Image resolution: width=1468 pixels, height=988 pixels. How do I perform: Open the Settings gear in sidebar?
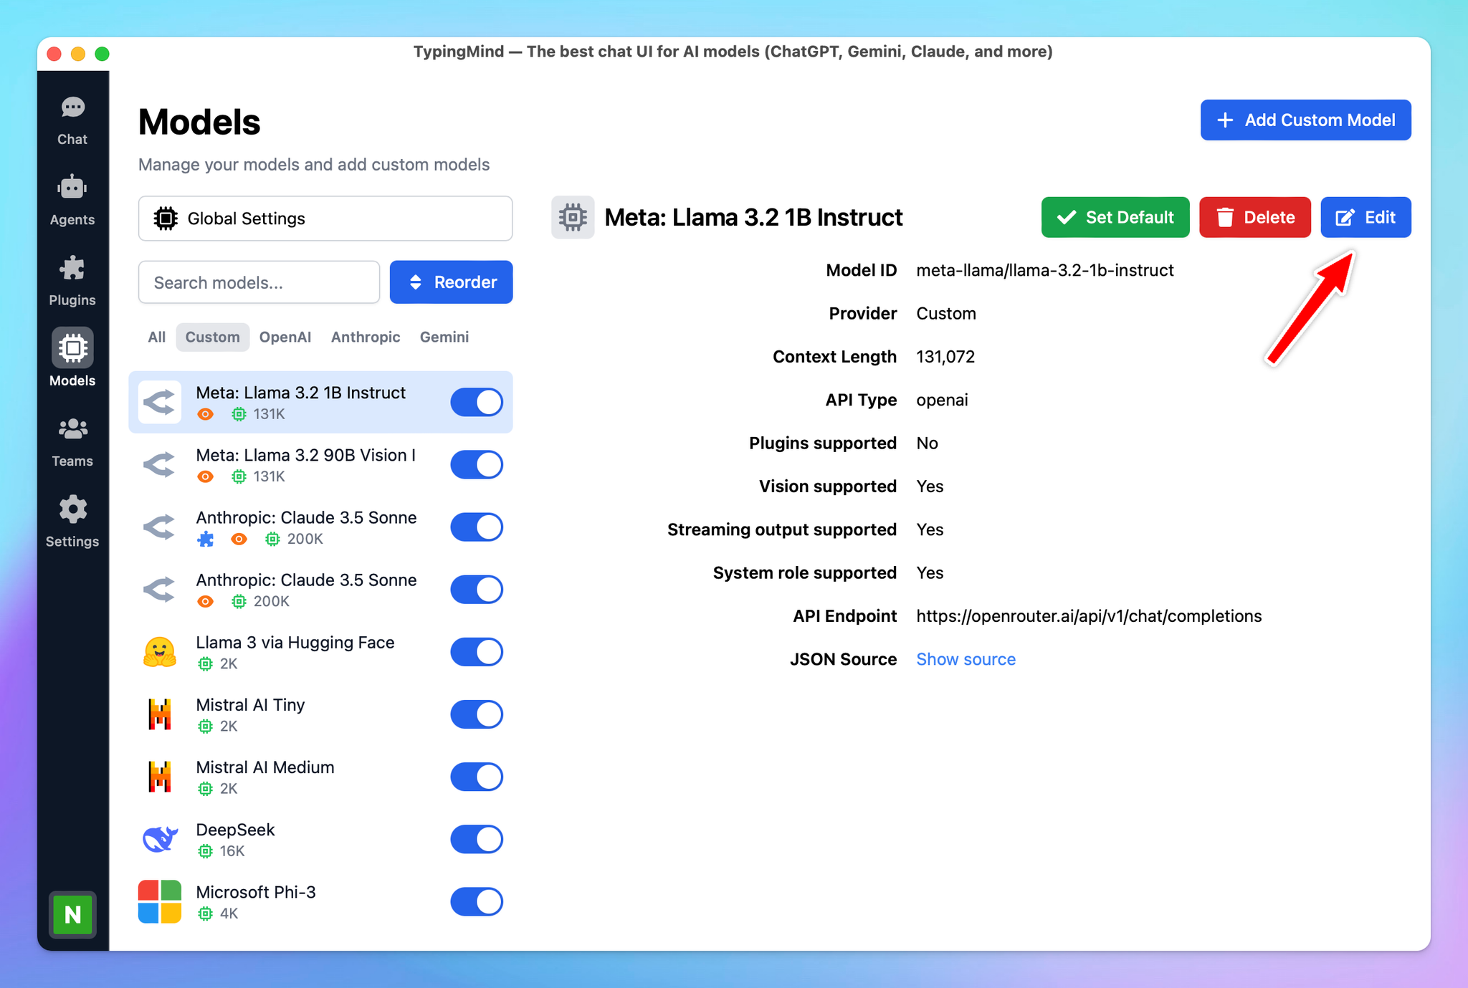[x=72, y=523]
